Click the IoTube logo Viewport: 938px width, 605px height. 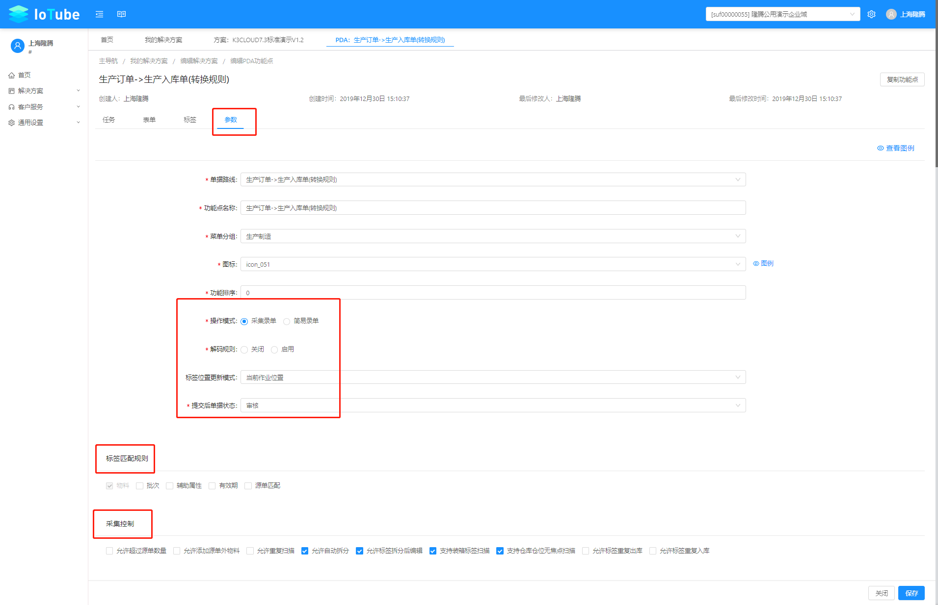tap(44, 14)
